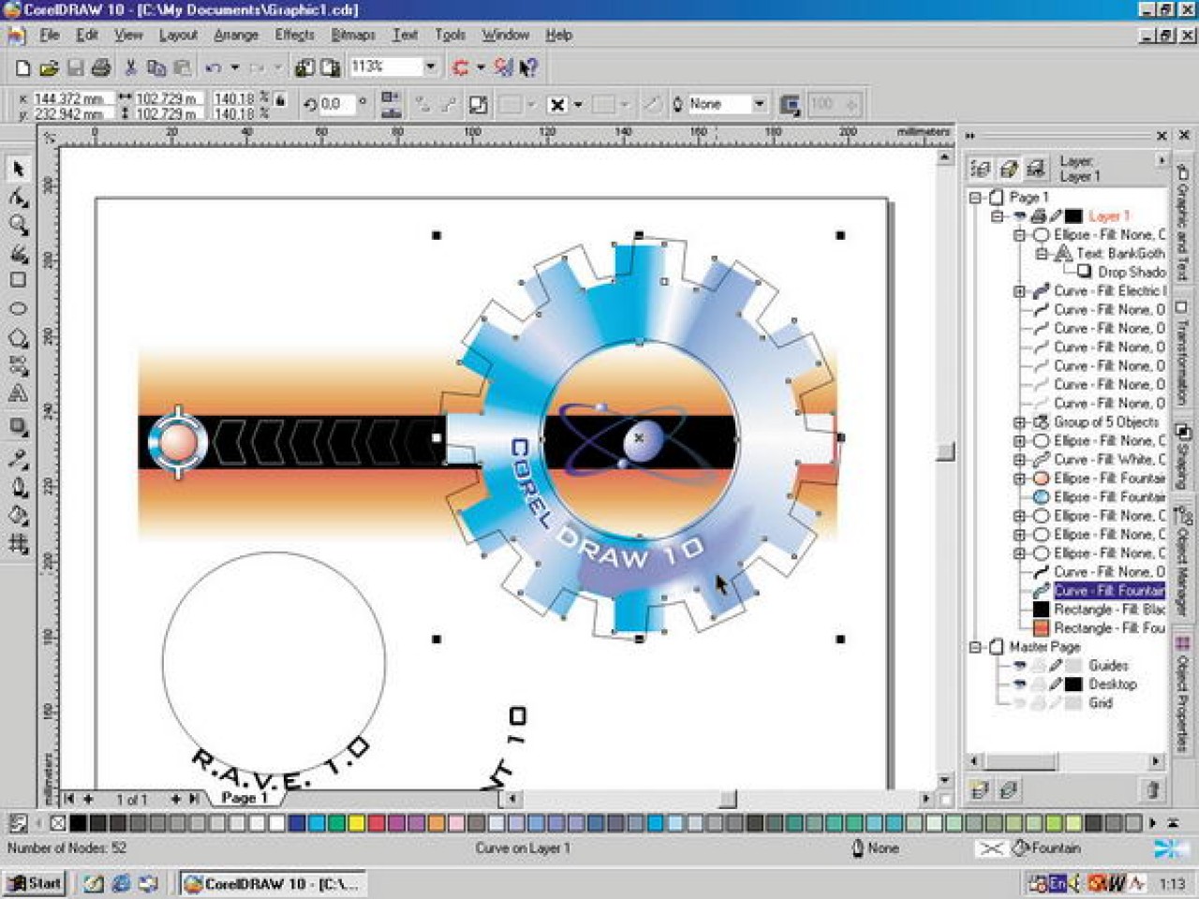
Task: Open the File menu
Action: [49, 35]
